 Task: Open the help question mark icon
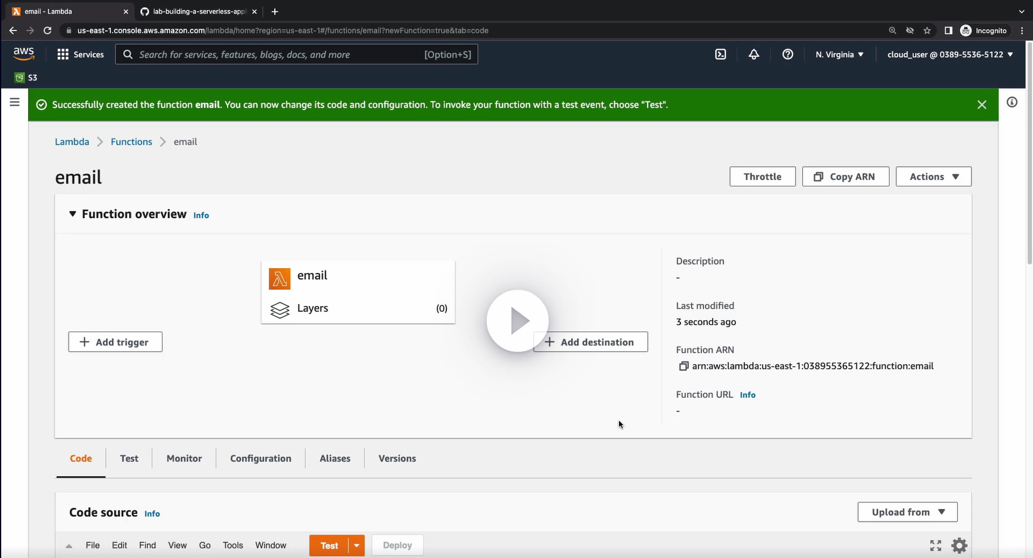click(x=788, y=54)
